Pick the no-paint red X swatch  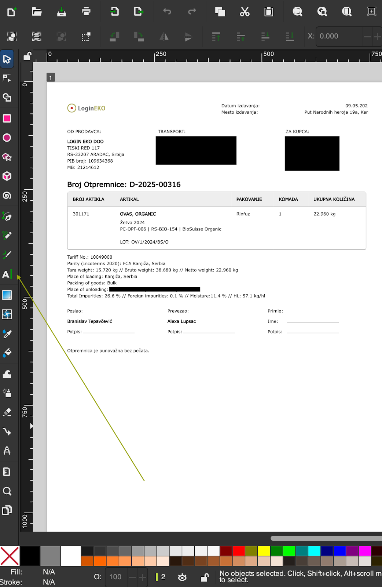(x=10, y=556)
